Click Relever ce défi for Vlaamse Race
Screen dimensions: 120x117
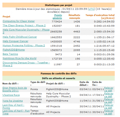click(x=109, y=95)
